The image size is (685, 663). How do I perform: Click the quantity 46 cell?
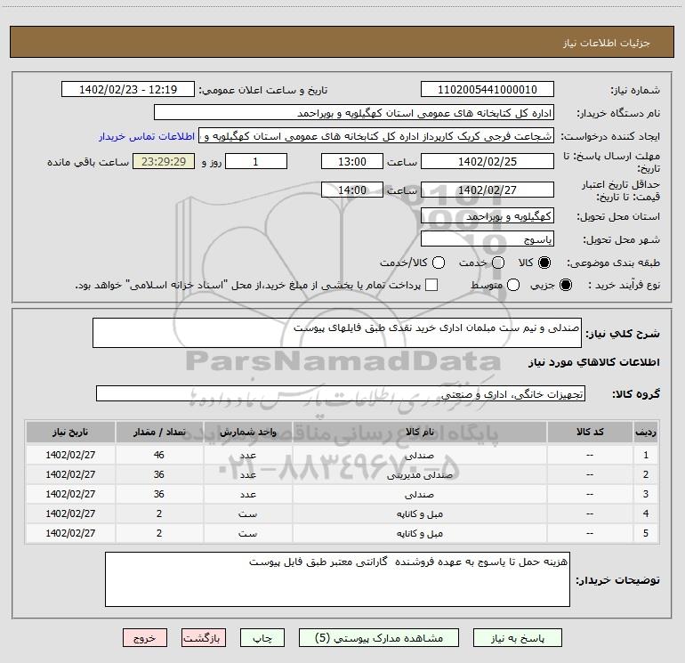click(159, 455)
